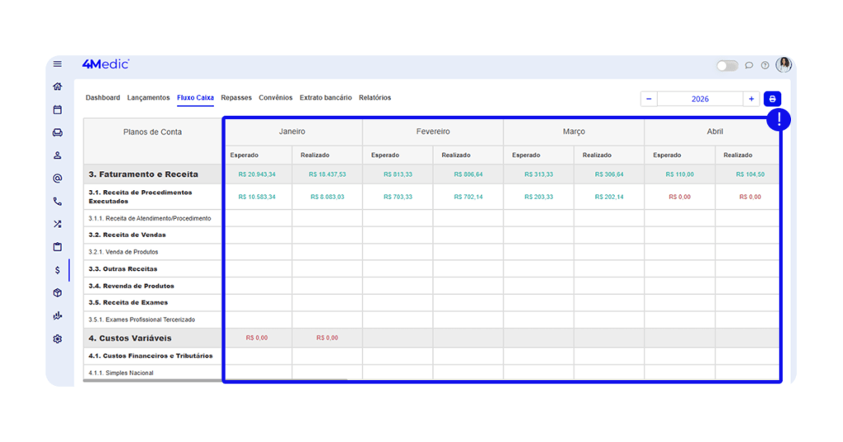
Task: Decrease the year with minus button
Action: 649,99
